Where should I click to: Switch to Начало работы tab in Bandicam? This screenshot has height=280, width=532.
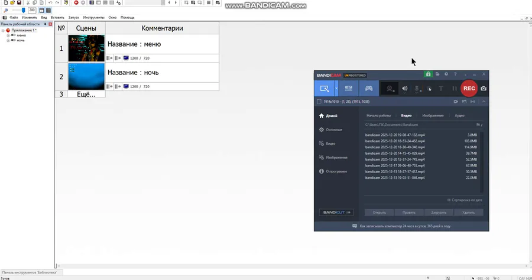click(x=379, y=116)
